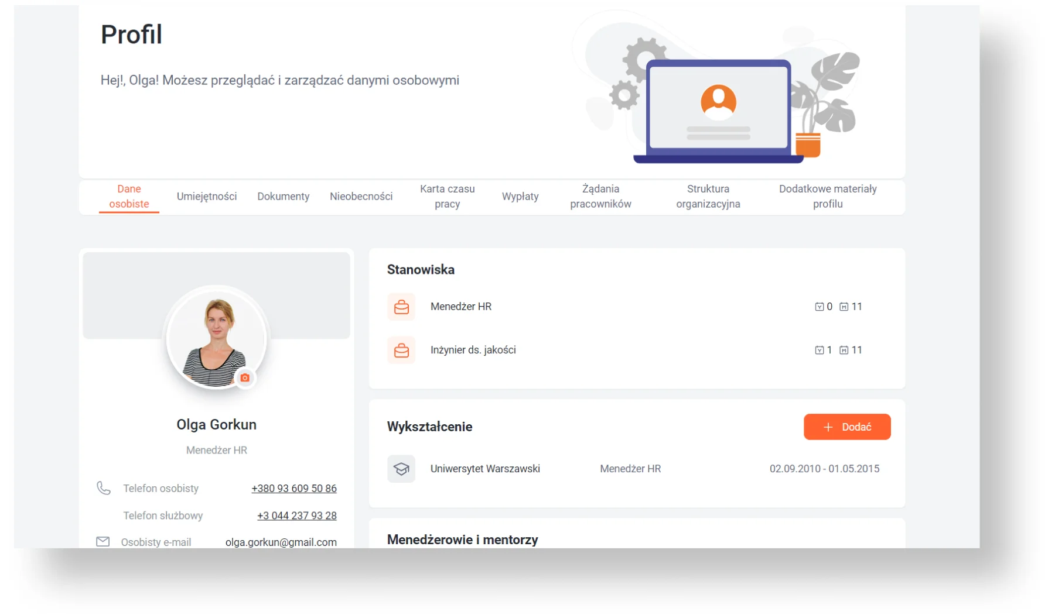
Task: Open the Dodatkowe materiały profilu tab
Action: [828, 197]
